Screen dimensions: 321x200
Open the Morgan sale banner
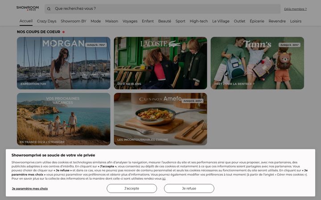(x=63, y=63)
